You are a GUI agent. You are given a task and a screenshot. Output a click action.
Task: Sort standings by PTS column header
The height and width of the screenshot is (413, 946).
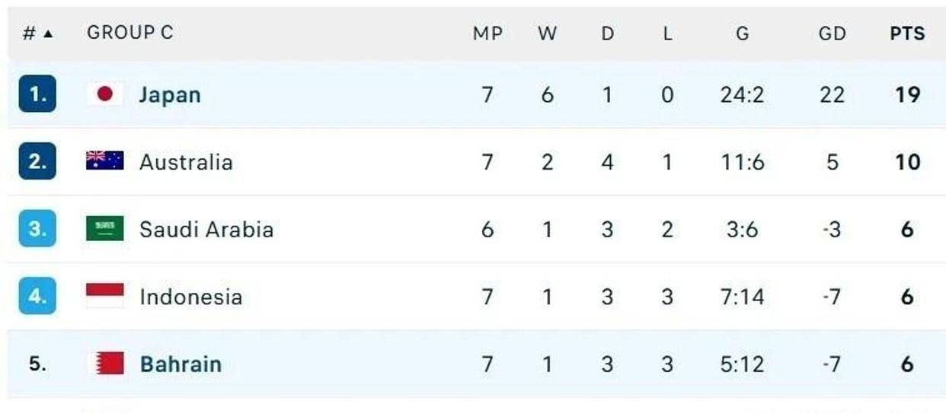pyautogui.click(x=907, y=33)
